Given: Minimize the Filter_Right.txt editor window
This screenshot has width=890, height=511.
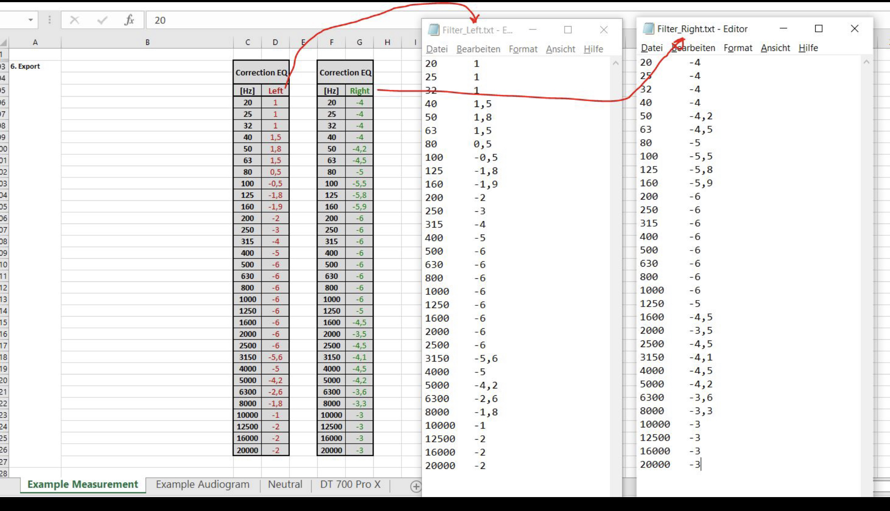Looking at the screenshot, I should [784, 28].
